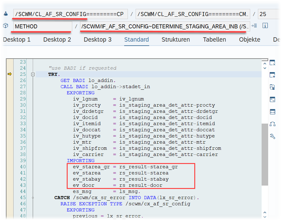This screenshot has height=221, width=282.
Task: Click is_staging_area_det_attr-hutype on line 35
Action: click(167, 136)
